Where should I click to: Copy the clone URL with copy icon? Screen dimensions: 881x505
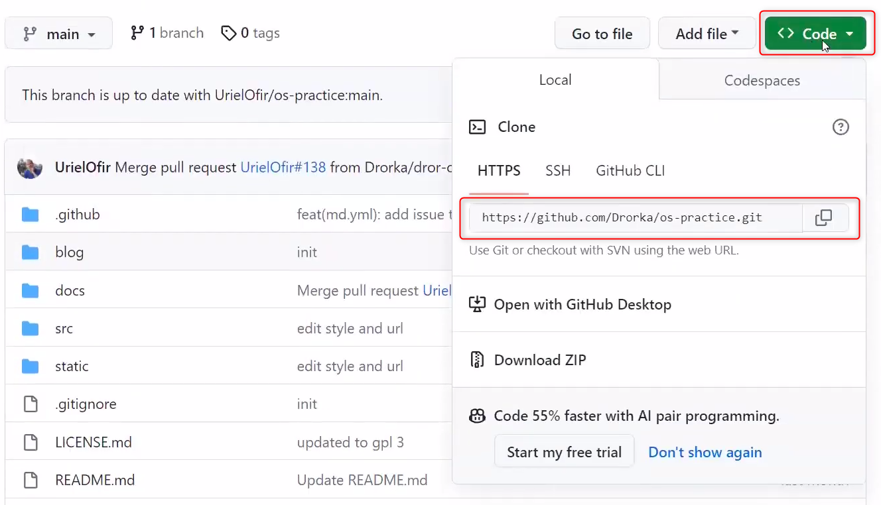824,217
